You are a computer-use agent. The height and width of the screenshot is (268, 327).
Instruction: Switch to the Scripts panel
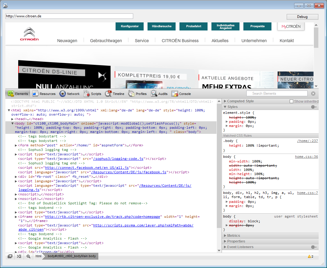point(87,94)
